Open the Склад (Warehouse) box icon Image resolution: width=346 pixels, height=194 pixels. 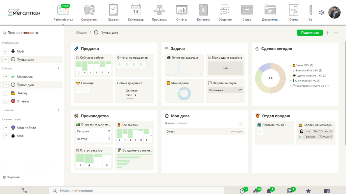247,10
